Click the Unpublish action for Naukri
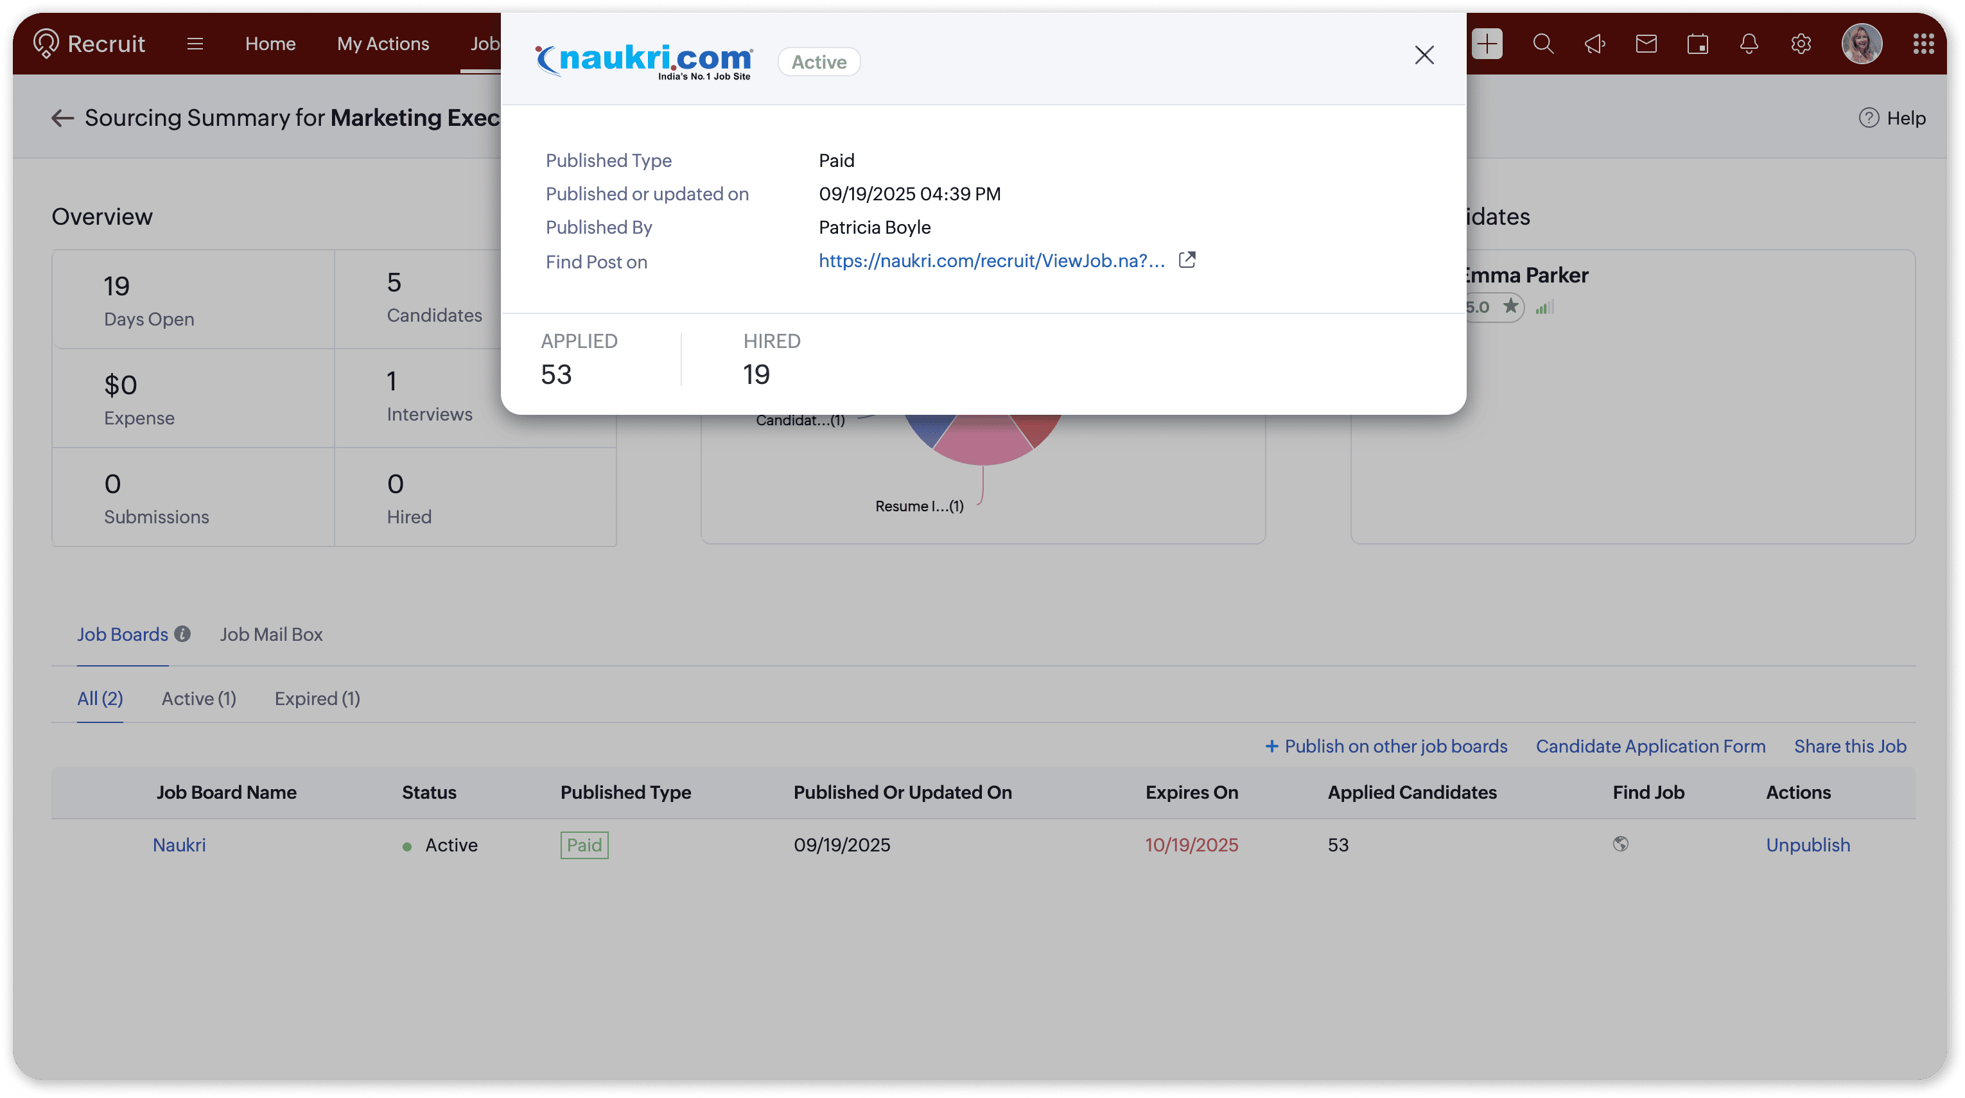 (x=1807, y=845)
